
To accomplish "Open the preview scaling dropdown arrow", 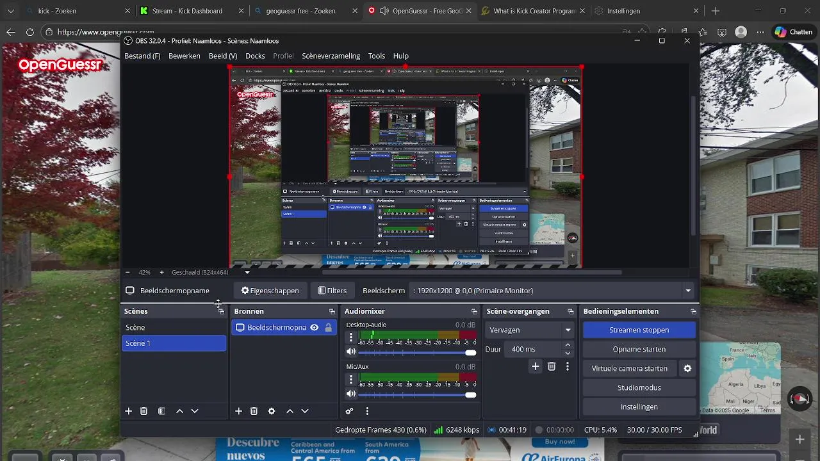I will pos(247,272).
